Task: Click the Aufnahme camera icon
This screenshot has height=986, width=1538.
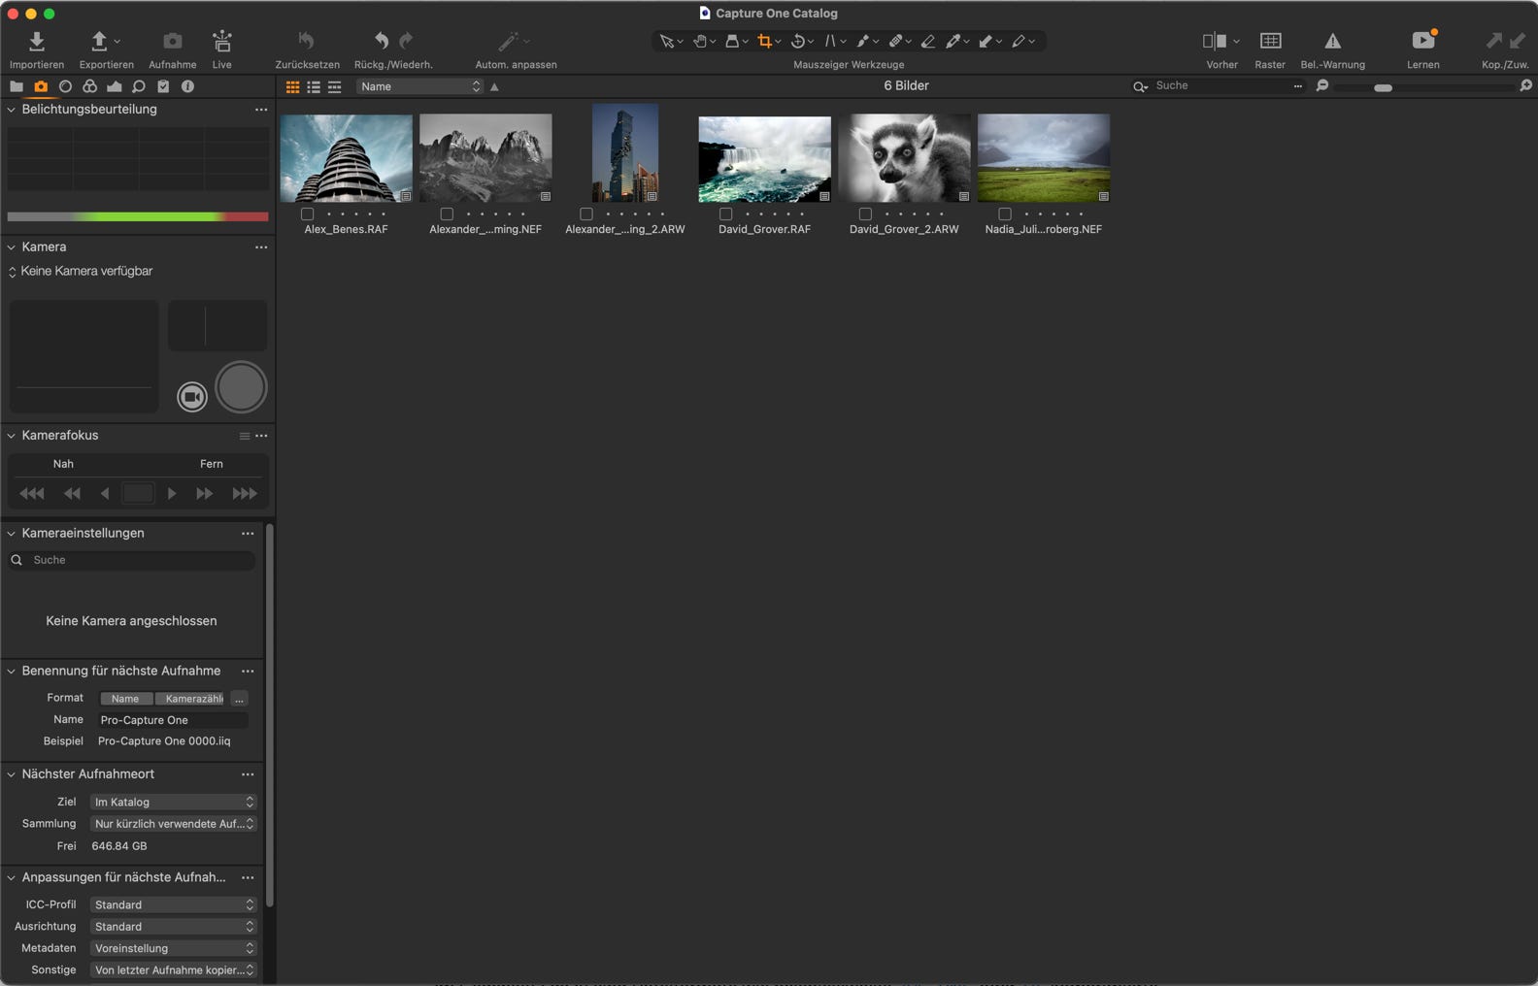Action: [172, 42]
